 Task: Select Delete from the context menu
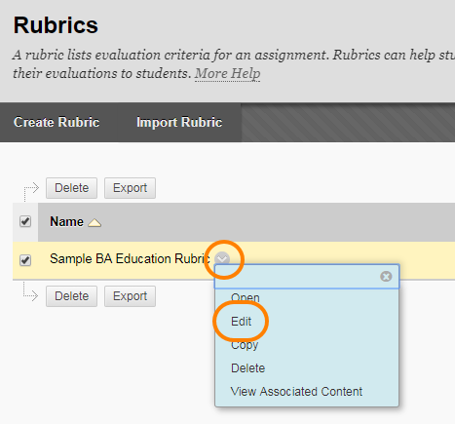(247, 368)
